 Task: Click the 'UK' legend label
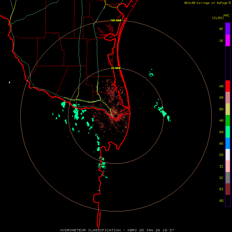coord(221,40)
